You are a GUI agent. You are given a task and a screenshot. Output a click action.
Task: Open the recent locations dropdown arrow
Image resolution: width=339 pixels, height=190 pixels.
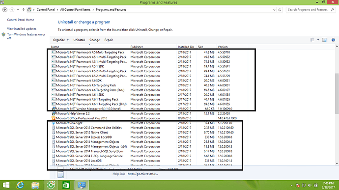click(x=18, y=10)
